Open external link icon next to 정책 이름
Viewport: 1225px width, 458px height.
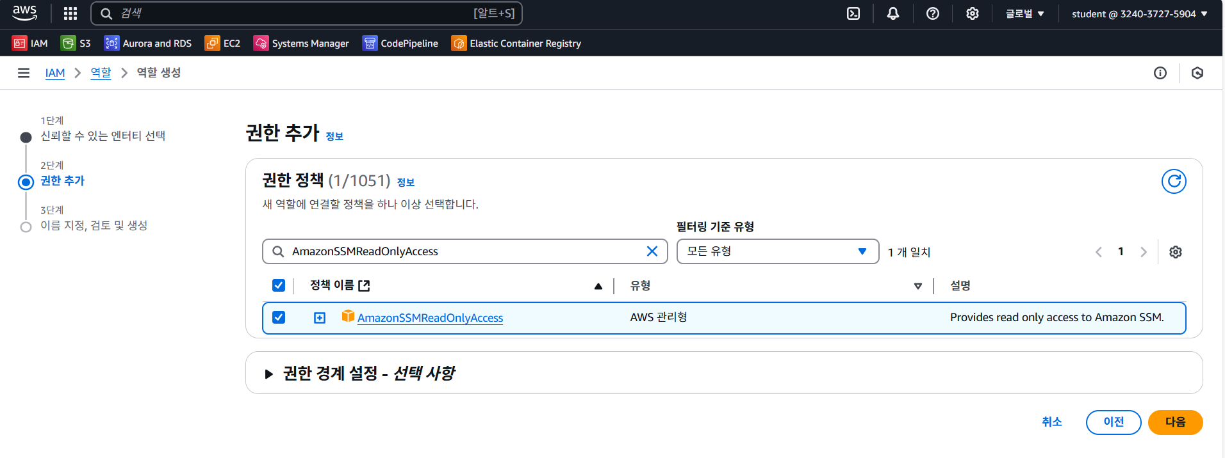click(x=364, y=285)
